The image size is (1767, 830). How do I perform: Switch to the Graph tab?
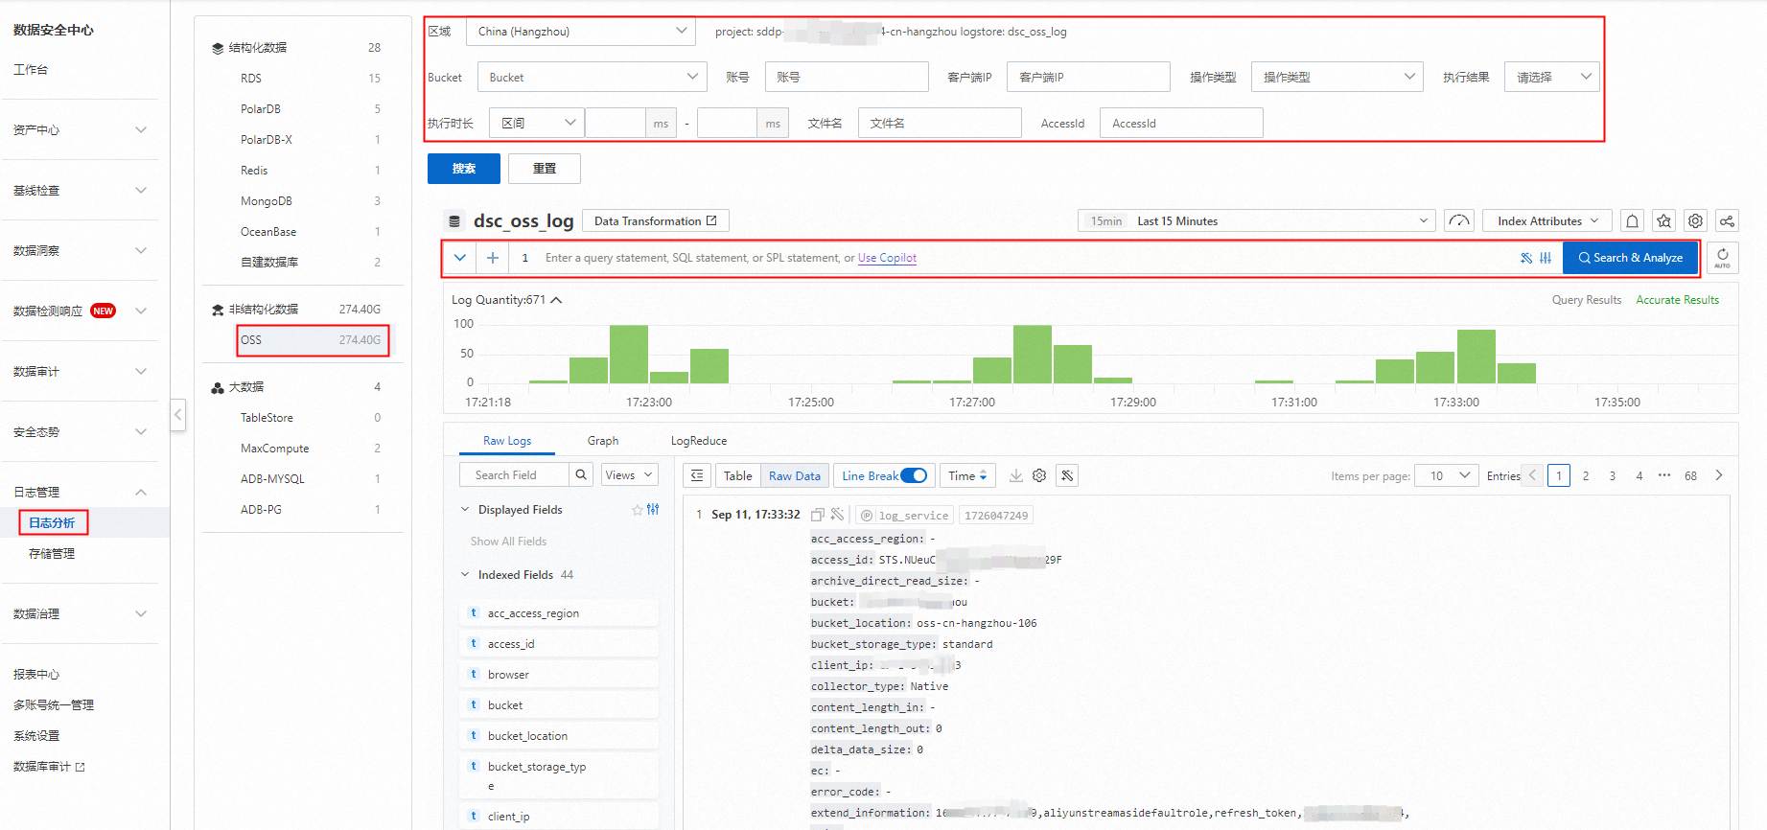(x=603, y=441)
